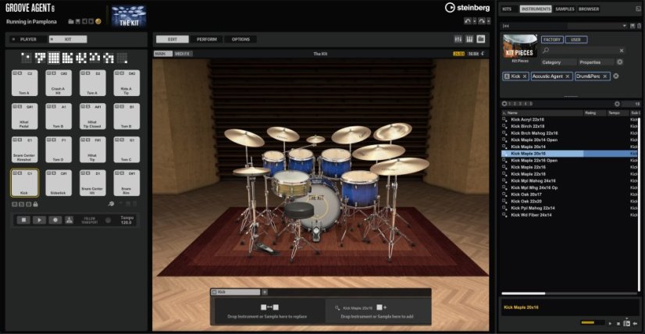The width and height of the screenshot is (645, 334).
Task: Open the Browser tab
Action: tap(589, 9)
